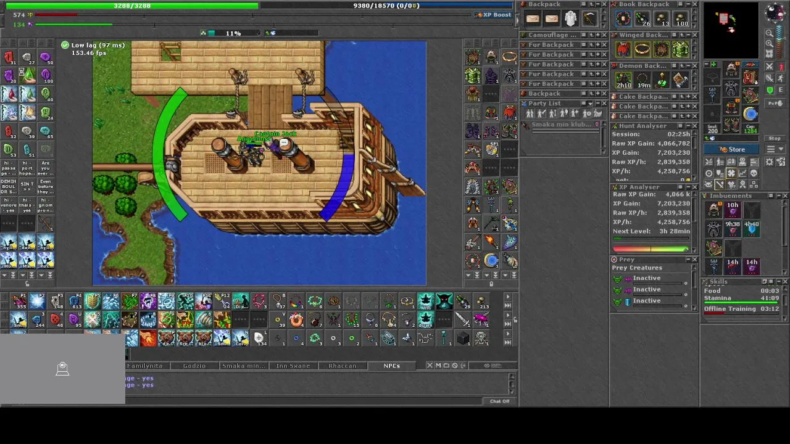Screen dimensions: 790x444
Task: Open the Smaka min... chat tab
Action: tap(243, 366)
